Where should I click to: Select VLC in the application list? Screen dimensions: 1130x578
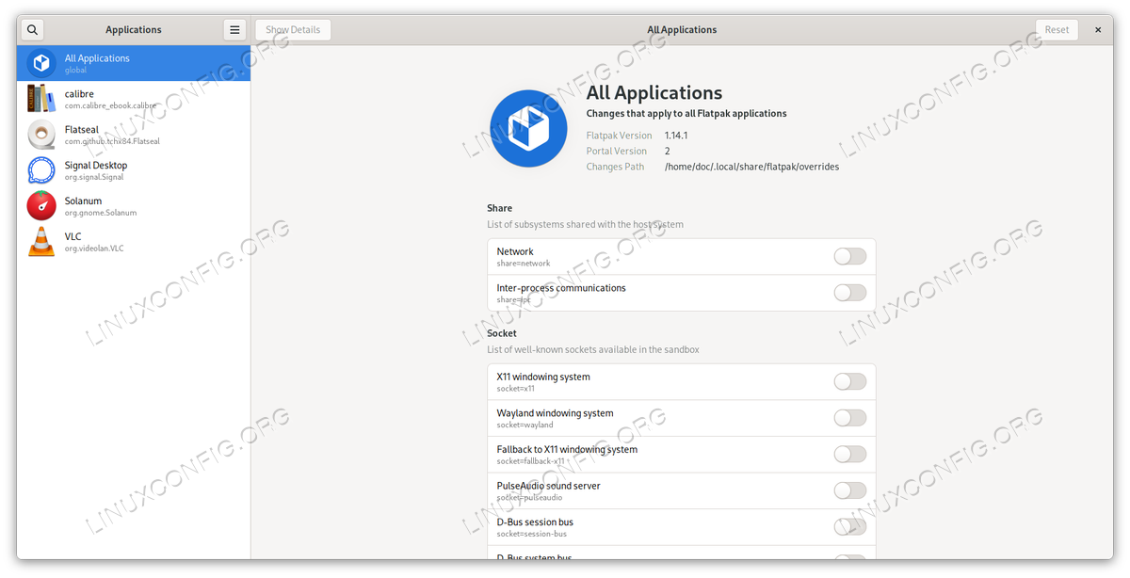tap(134, 241)
